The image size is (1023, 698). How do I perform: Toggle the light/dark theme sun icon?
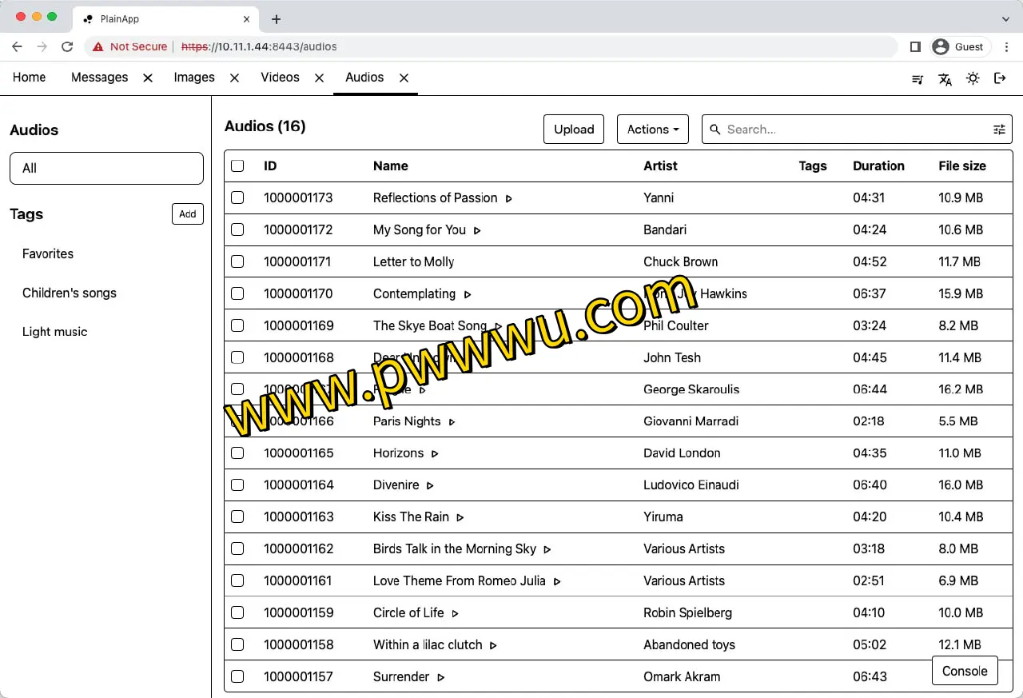tap(973, 78)
